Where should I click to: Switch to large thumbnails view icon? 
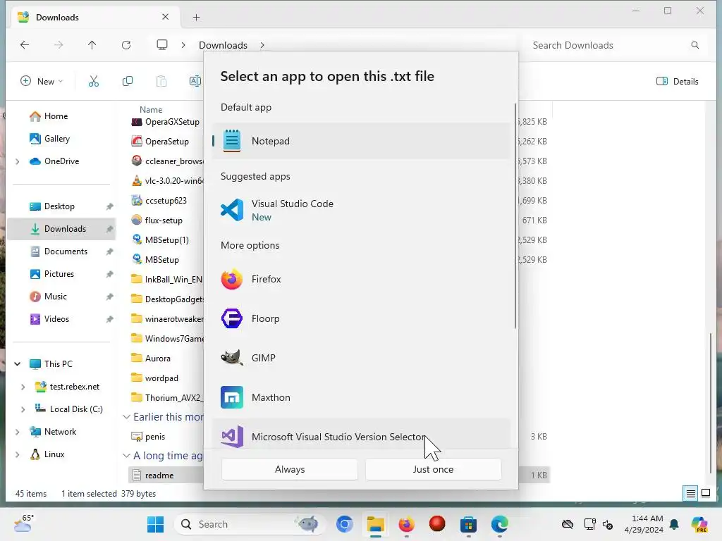pyautogui.click(x=705, y=494)
